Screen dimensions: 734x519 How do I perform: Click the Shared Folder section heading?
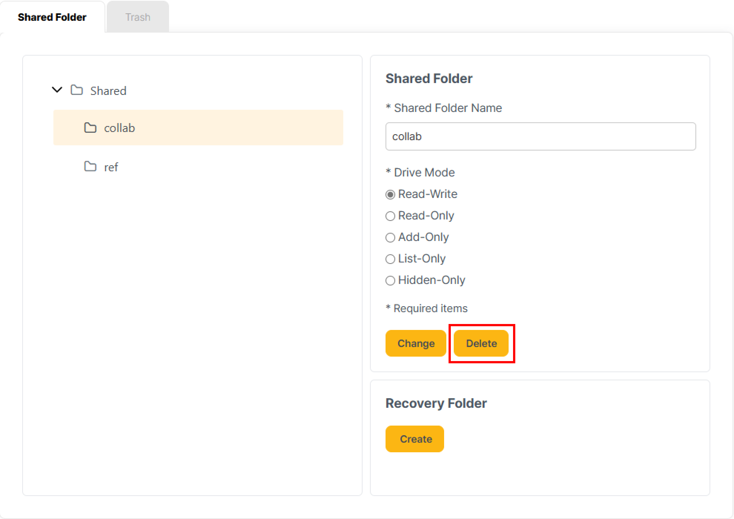429,78
